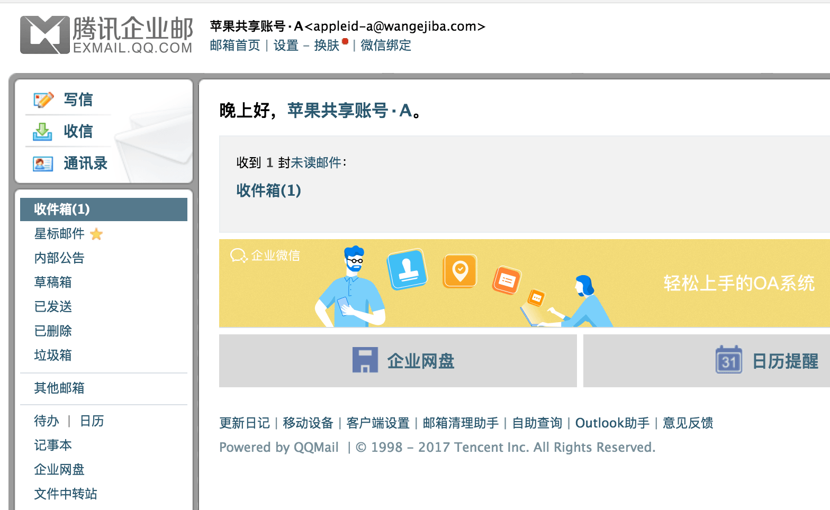Open the 已发送 sent folder
The image size is (830, 510).
[53, 307]
